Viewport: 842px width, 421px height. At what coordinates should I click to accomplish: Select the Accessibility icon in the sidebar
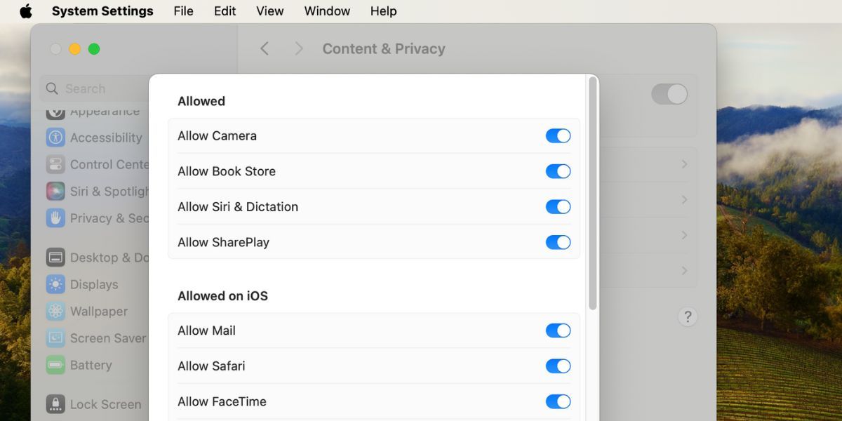pos(55,138)
